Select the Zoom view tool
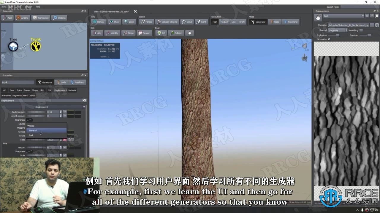Image resolution: width=380 pixels, height=213 pixels. click(129, 22)
